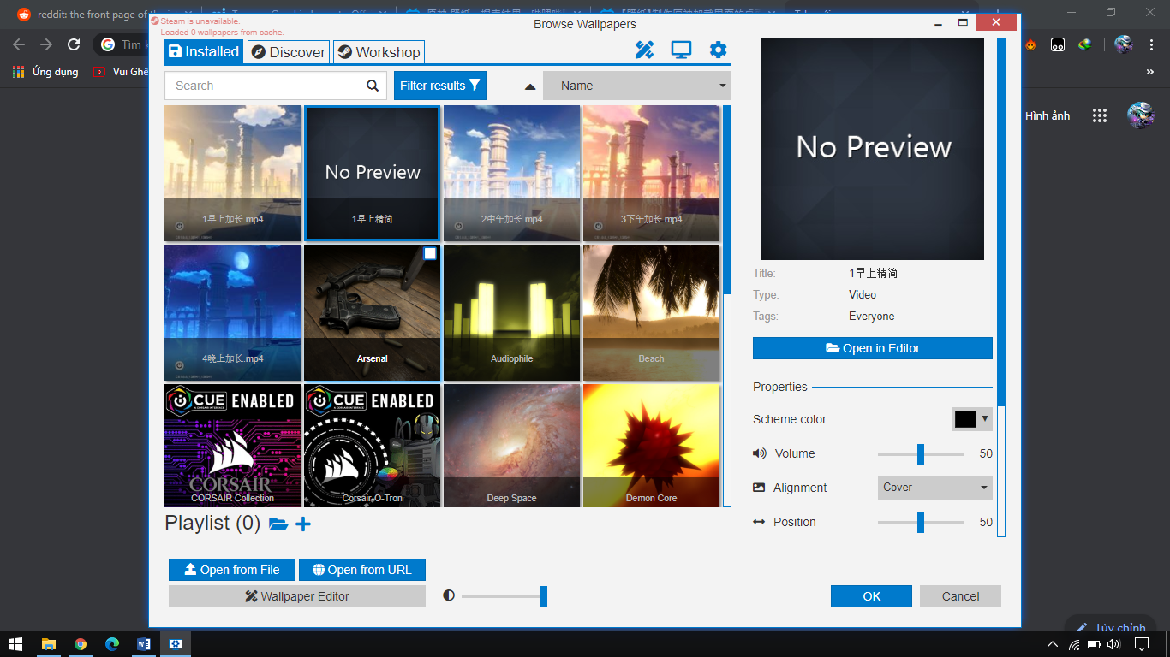Click the monitor display settings icon
Image resolution: width=1170 pixels, height=657 pixels.
coord(681,50)
